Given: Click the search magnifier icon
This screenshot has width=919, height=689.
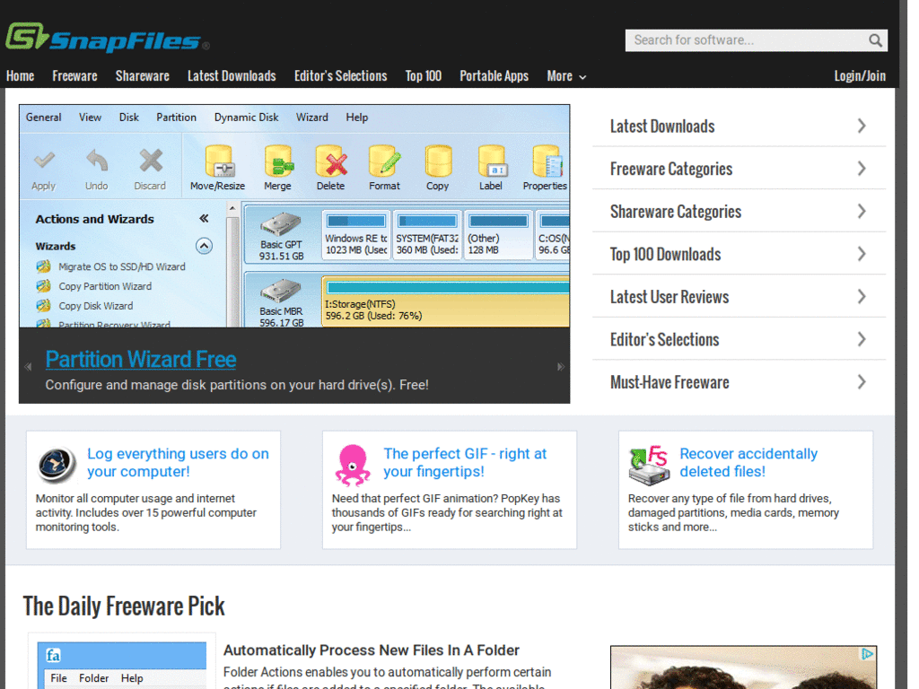Looking at the screenshot, I should click(875, 40).
